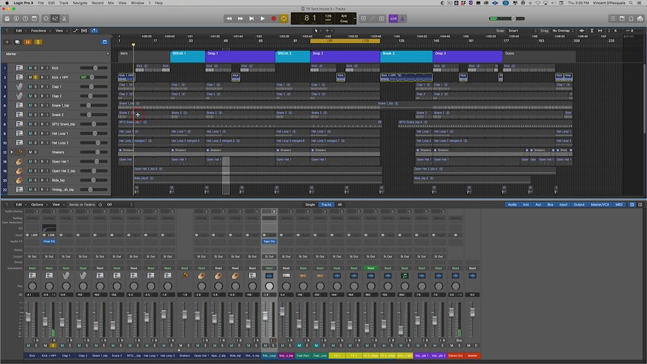Open the Inspector panel icon
This screenshot has height=364, width=647.
point(16,19)
